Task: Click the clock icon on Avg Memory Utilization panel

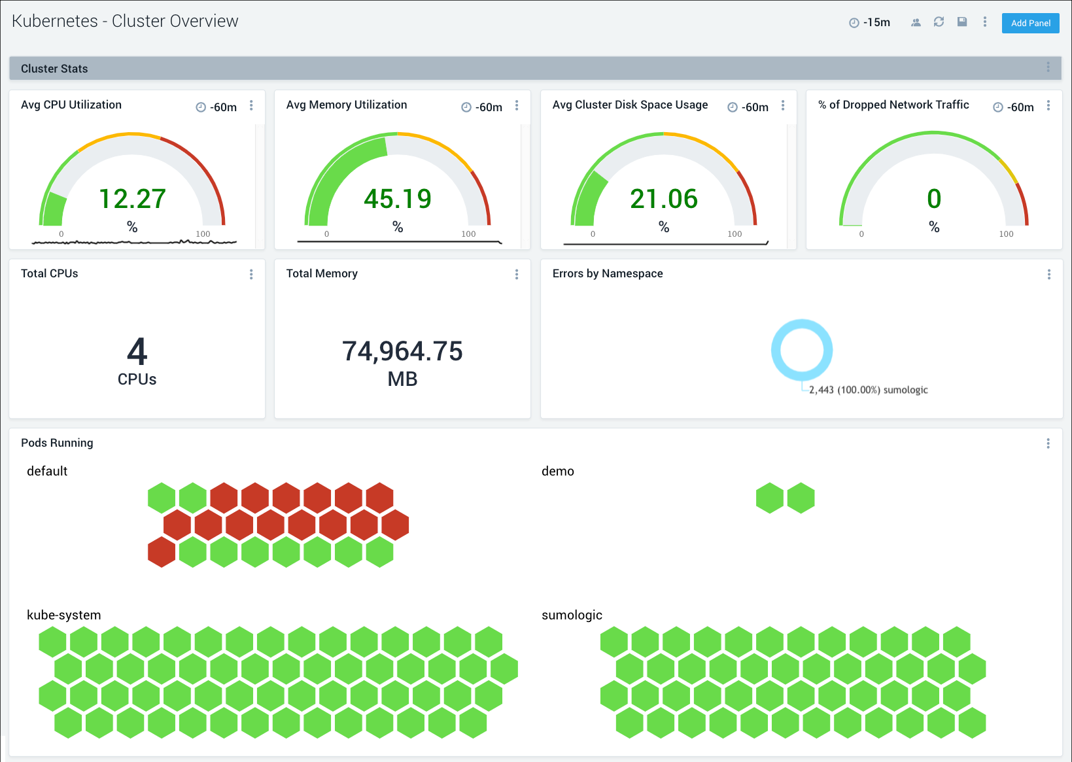Action: tap(466, 107)
